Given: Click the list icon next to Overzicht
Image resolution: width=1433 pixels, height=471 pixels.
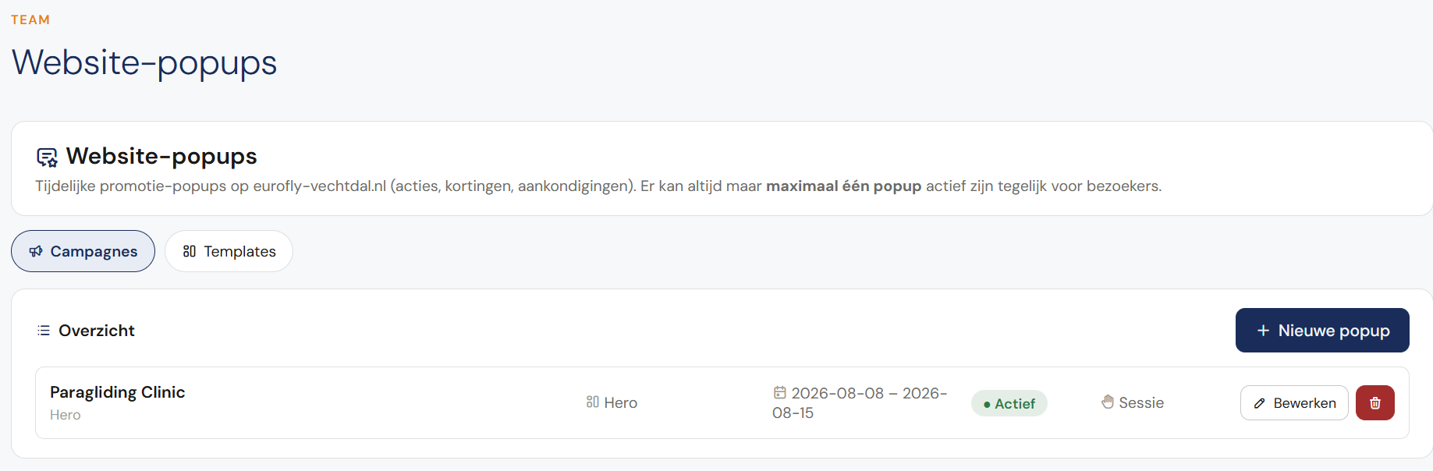Looking at the screenshot, I should coord(44,331).
